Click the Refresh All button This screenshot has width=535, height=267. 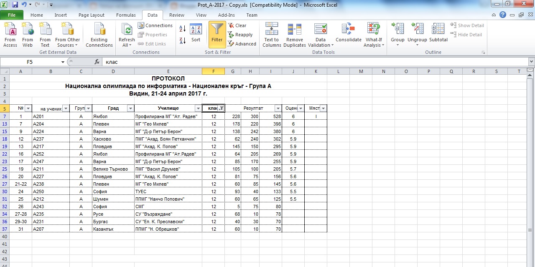click(x=127, y=35)
